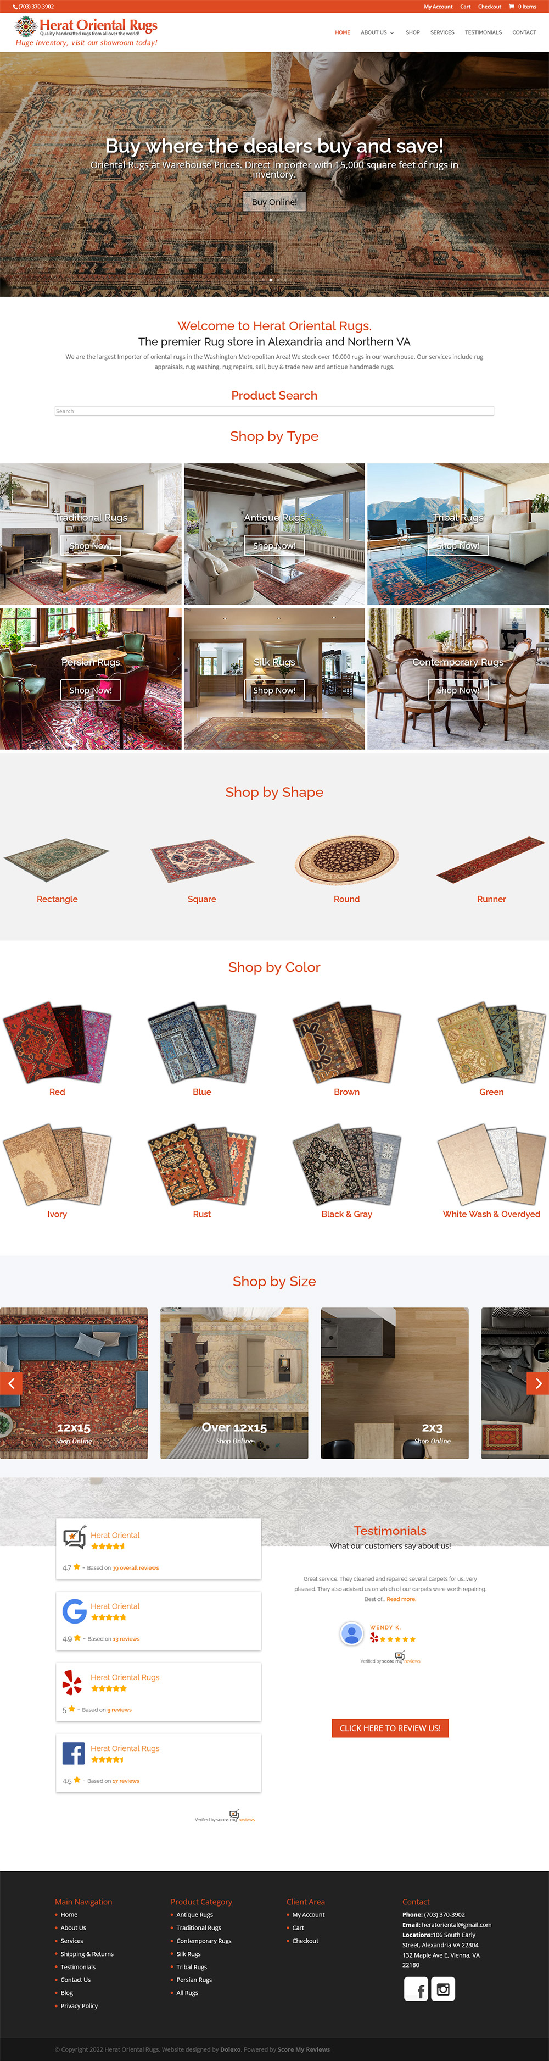Open the Instagram icon in the footer
The height and width of the screenshot is (2061, 549).
coord(444,1989)
